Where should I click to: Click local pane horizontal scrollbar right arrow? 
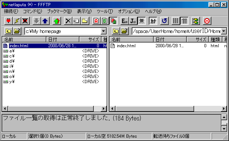(104, 108)
